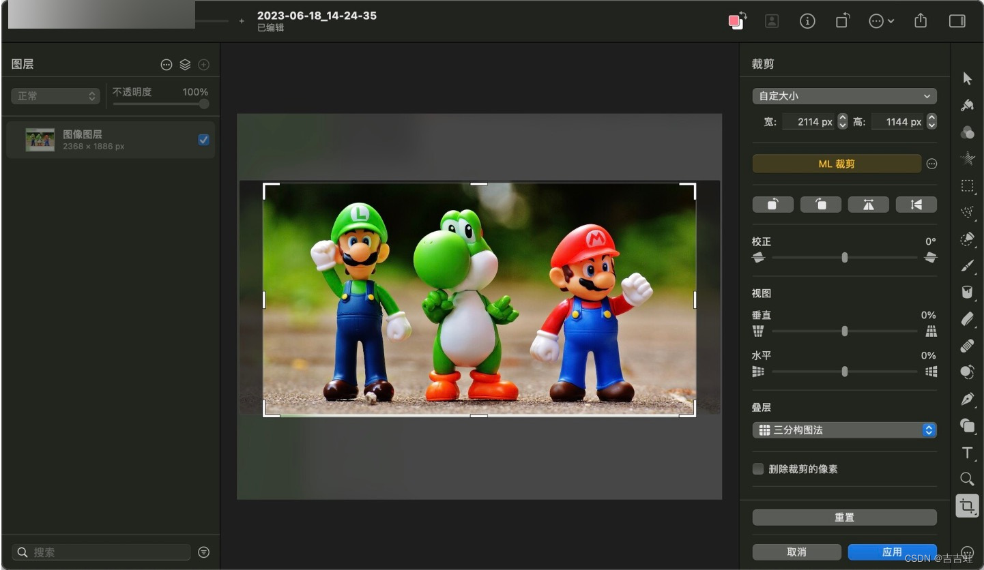Open the 自定大小 crop preset dropdown

[x=845, y=96]
